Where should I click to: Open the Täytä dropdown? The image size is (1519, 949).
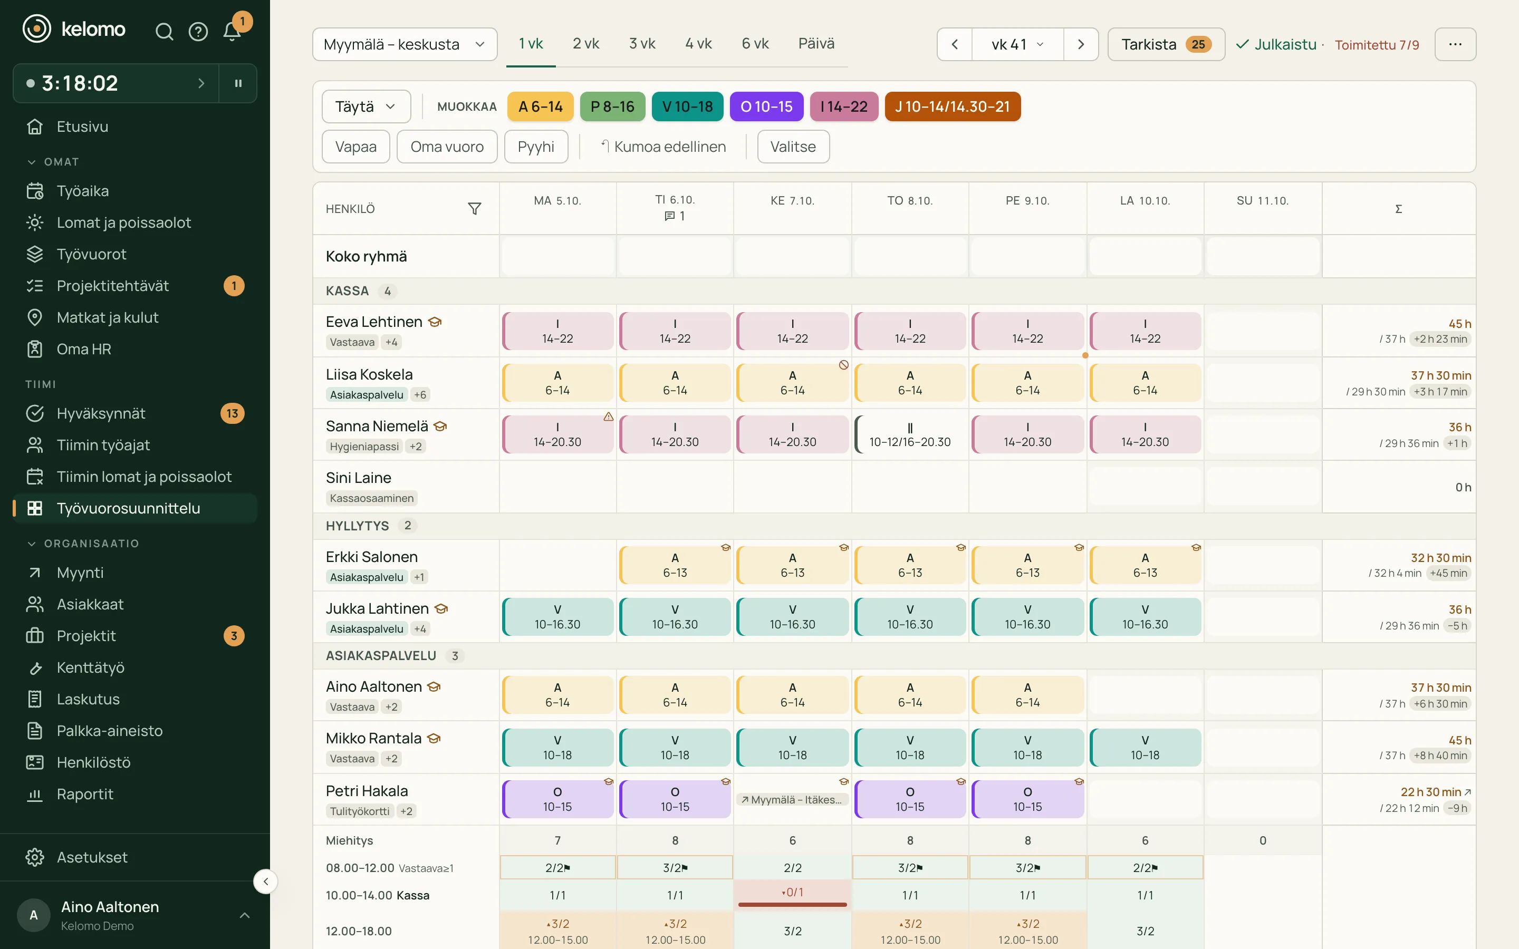366,106
